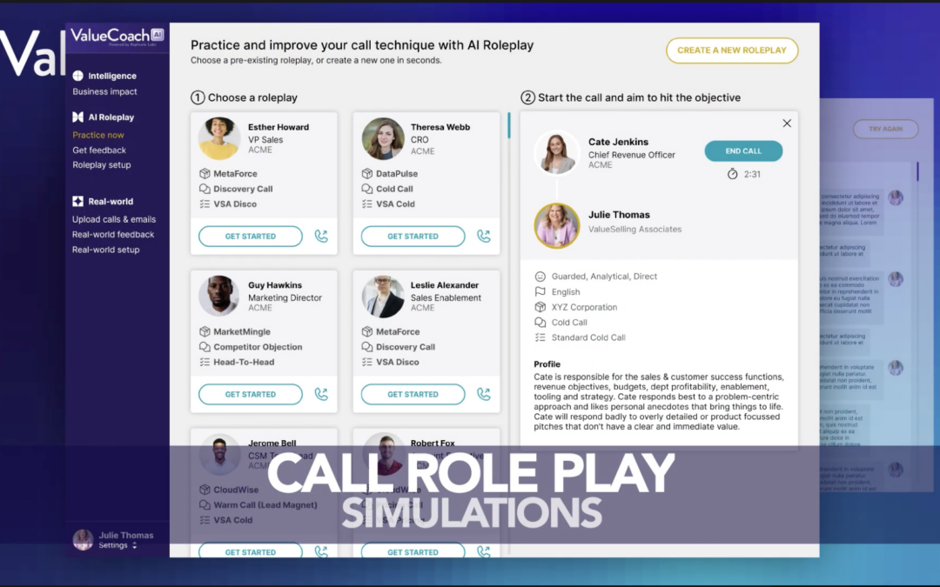Get started with Guy Hawkins roleplay
Viewport: 940px width, 587px height.
point(251,394)
